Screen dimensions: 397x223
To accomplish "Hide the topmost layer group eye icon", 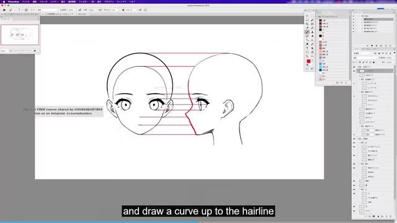I will [354, 67].
